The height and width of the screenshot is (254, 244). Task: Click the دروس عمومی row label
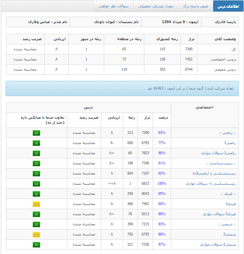[x=225, y=70]
